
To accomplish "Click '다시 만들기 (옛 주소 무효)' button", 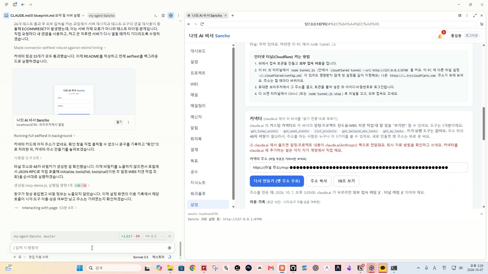I will (x=277, y=181).
